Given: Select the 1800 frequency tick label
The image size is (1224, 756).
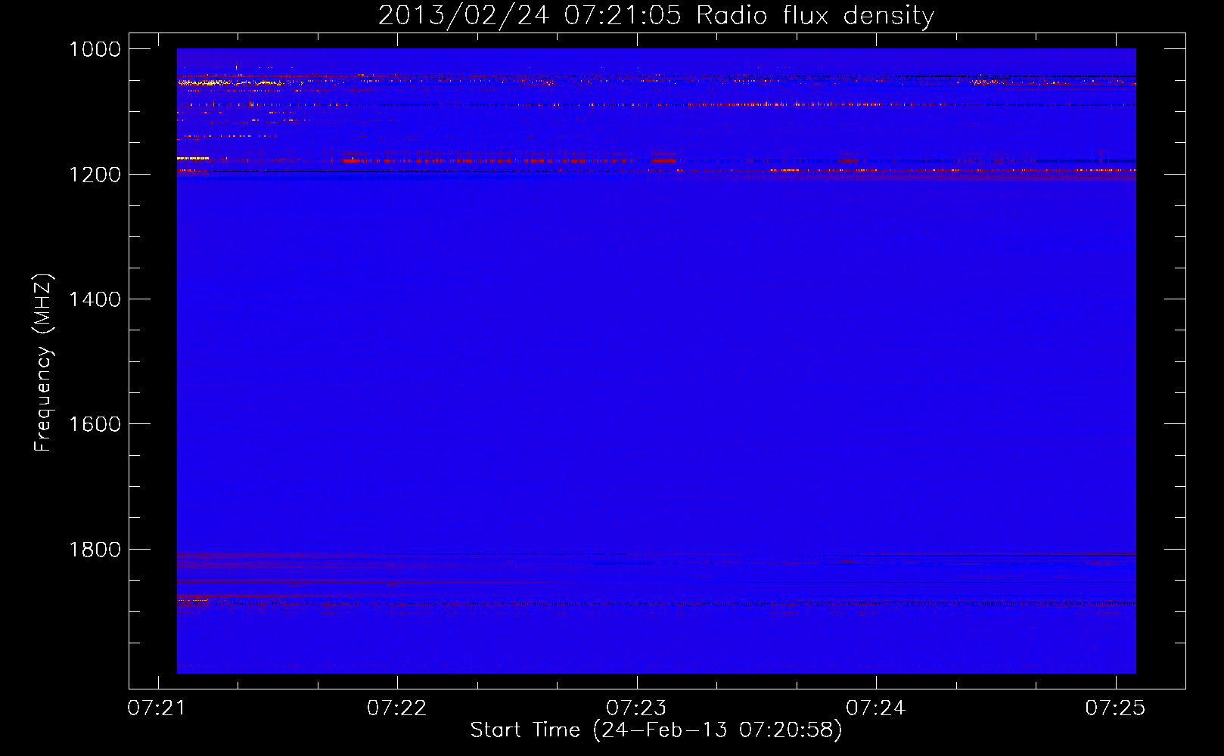Looking at the screenshot, I should [x=95, y=550].
